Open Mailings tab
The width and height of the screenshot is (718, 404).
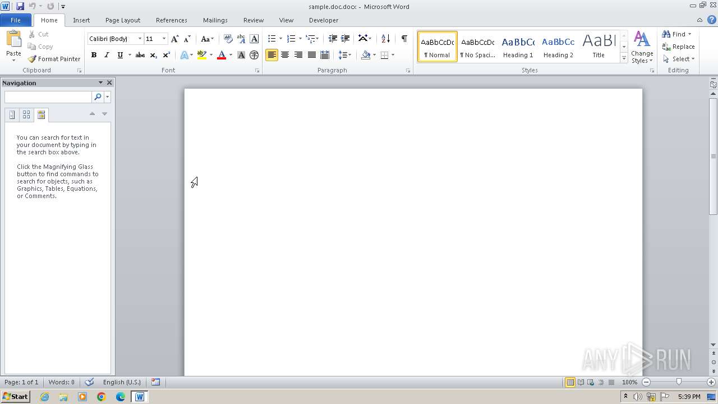click(x=215, y=20)
